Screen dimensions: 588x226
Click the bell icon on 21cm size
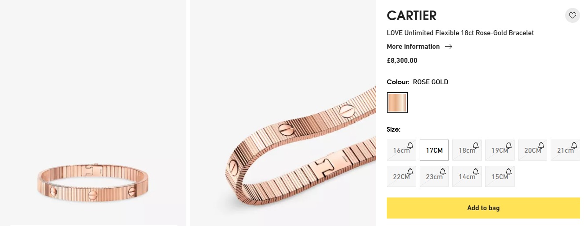pyautogui.click(x=574, y=145)
